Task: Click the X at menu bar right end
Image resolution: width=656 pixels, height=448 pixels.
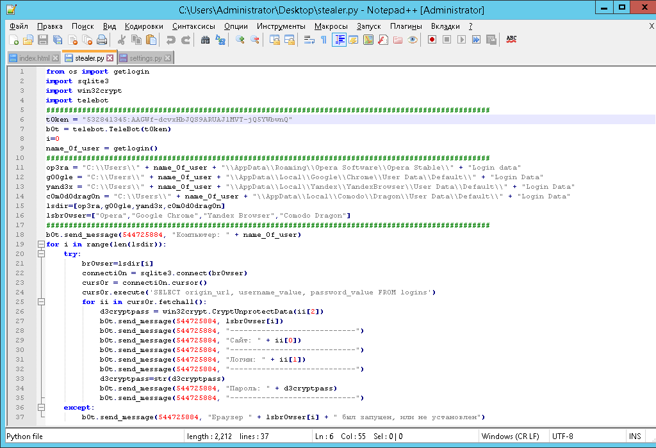Action: [652, 26]
